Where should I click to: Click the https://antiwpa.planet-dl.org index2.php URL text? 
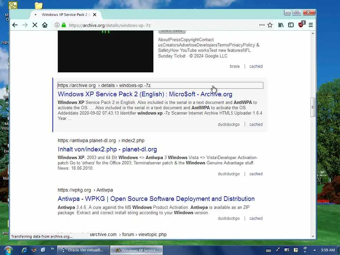point(101,140)
